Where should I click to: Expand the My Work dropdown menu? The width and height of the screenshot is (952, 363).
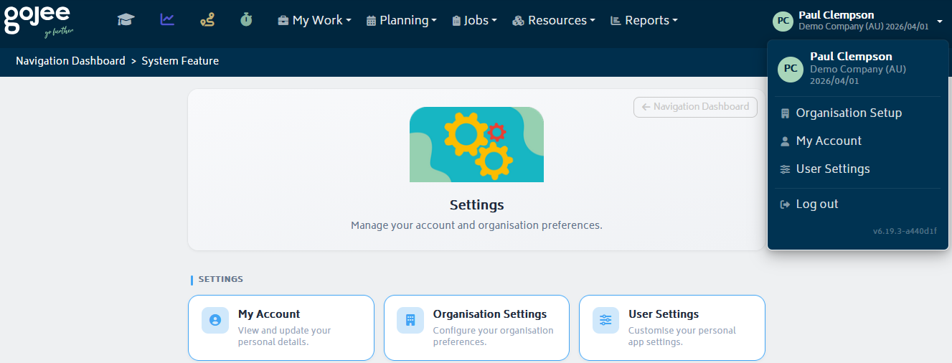pos(314,21)
